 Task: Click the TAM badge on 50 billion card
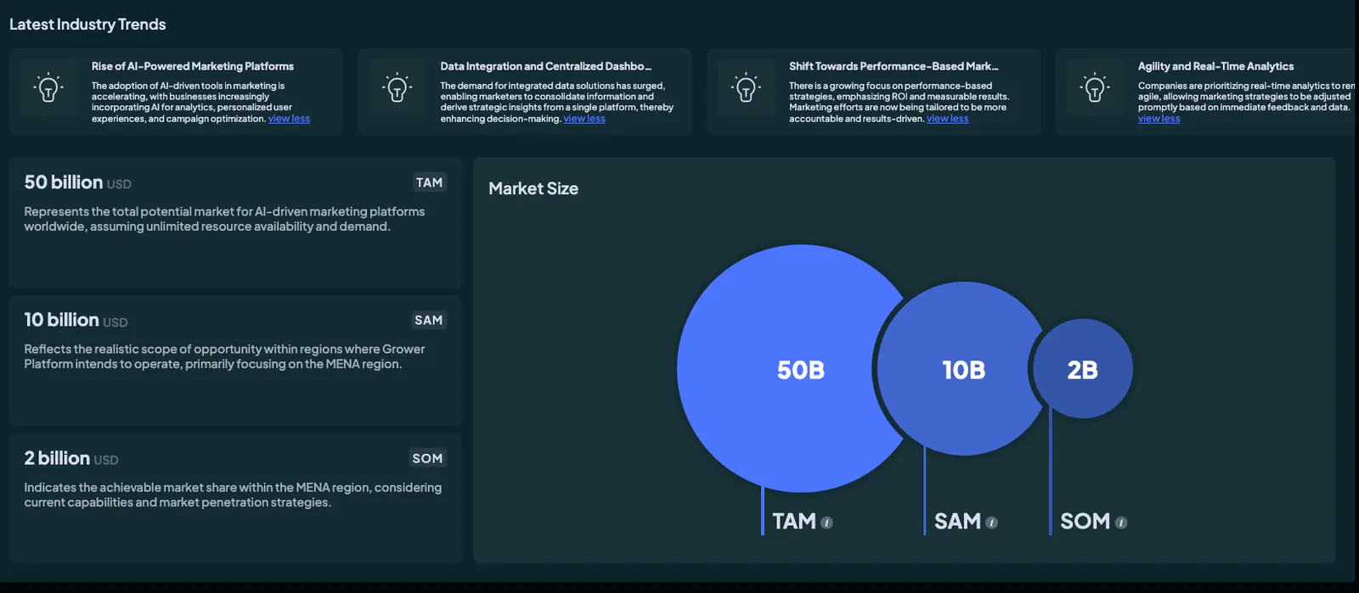pos(429,182)
